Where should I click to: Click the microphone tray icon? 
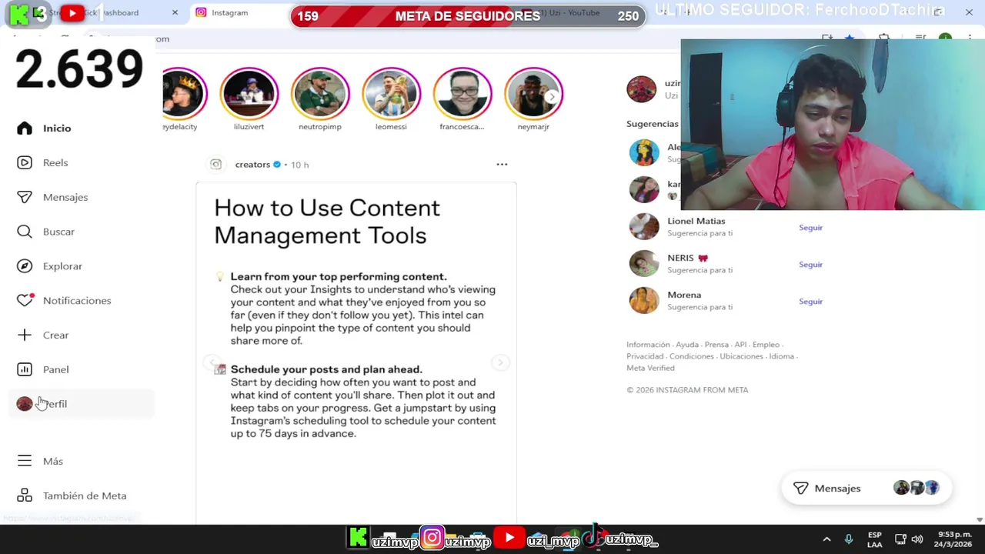click(x=849, y=539)
